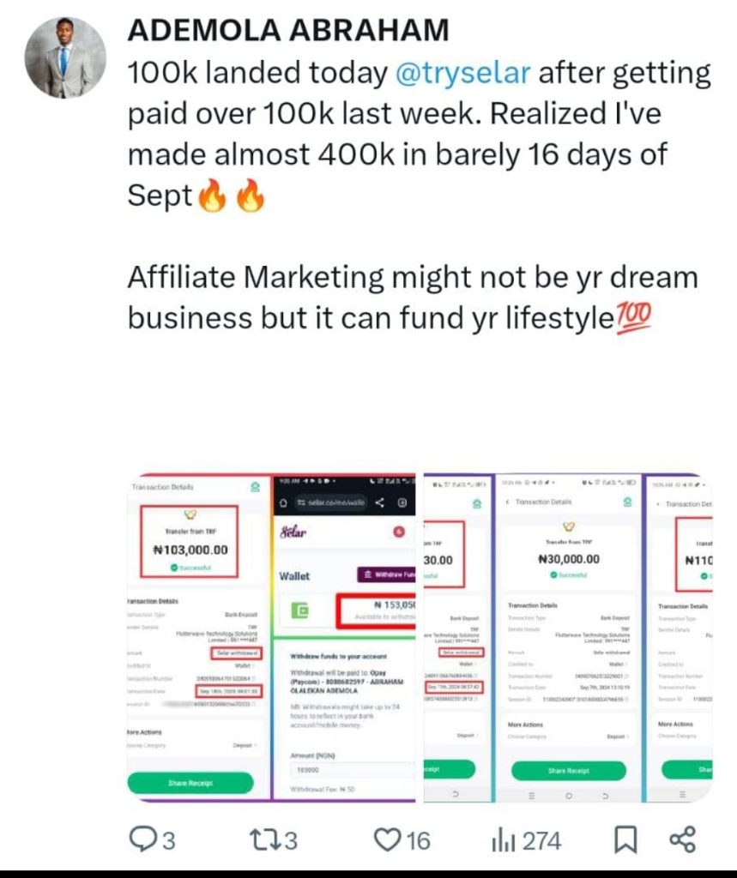Click Share Receipt on the ₦103,000 transaction
This screenshot has height=878, width=737.
click(190, 783)
